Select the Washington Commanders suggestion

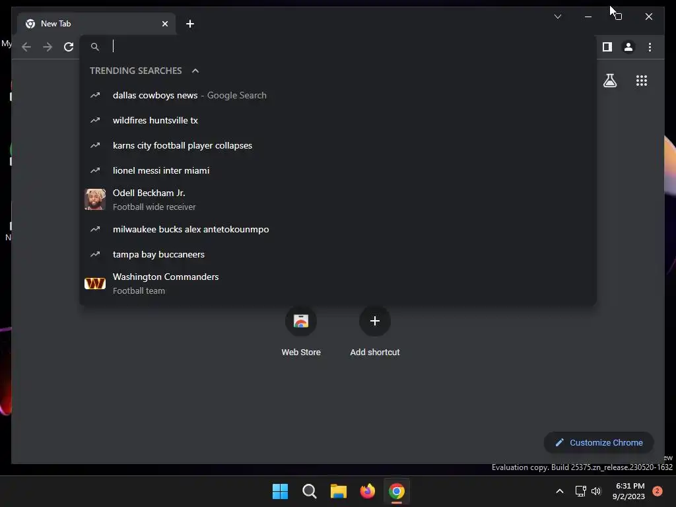tap(338, 283)
